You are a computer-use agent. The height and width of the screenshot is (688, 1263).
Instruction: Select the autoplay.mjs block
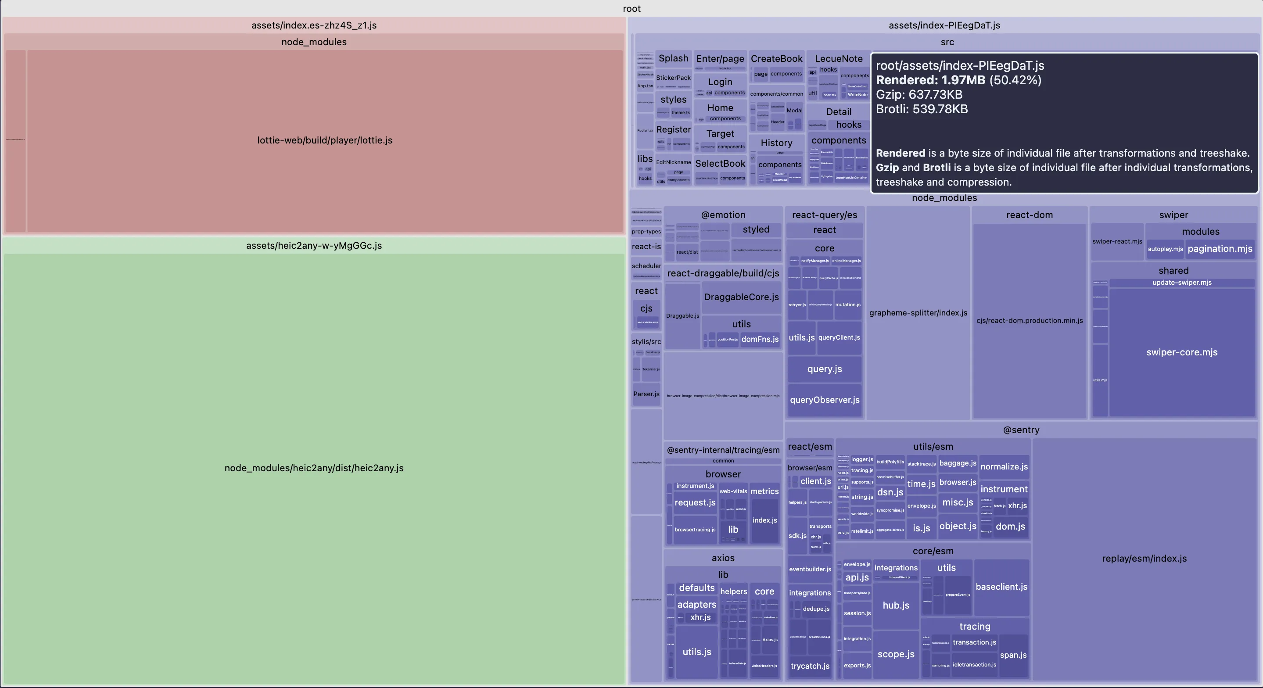[1165, 249]
